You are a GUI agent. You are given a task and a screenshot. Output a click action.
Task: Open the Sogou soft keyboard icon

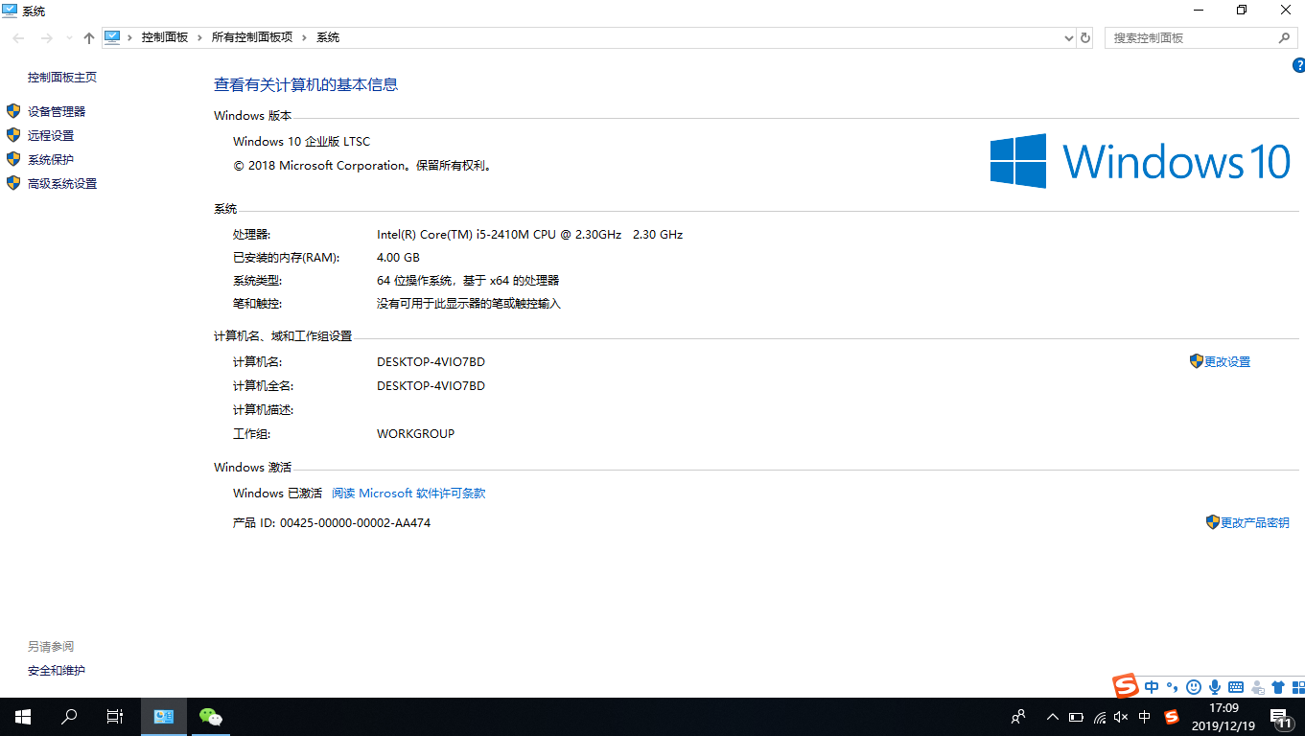tap(1235, 686)
